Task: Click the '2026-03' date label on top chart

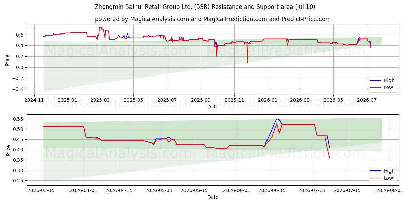Action: coord(300,100)
